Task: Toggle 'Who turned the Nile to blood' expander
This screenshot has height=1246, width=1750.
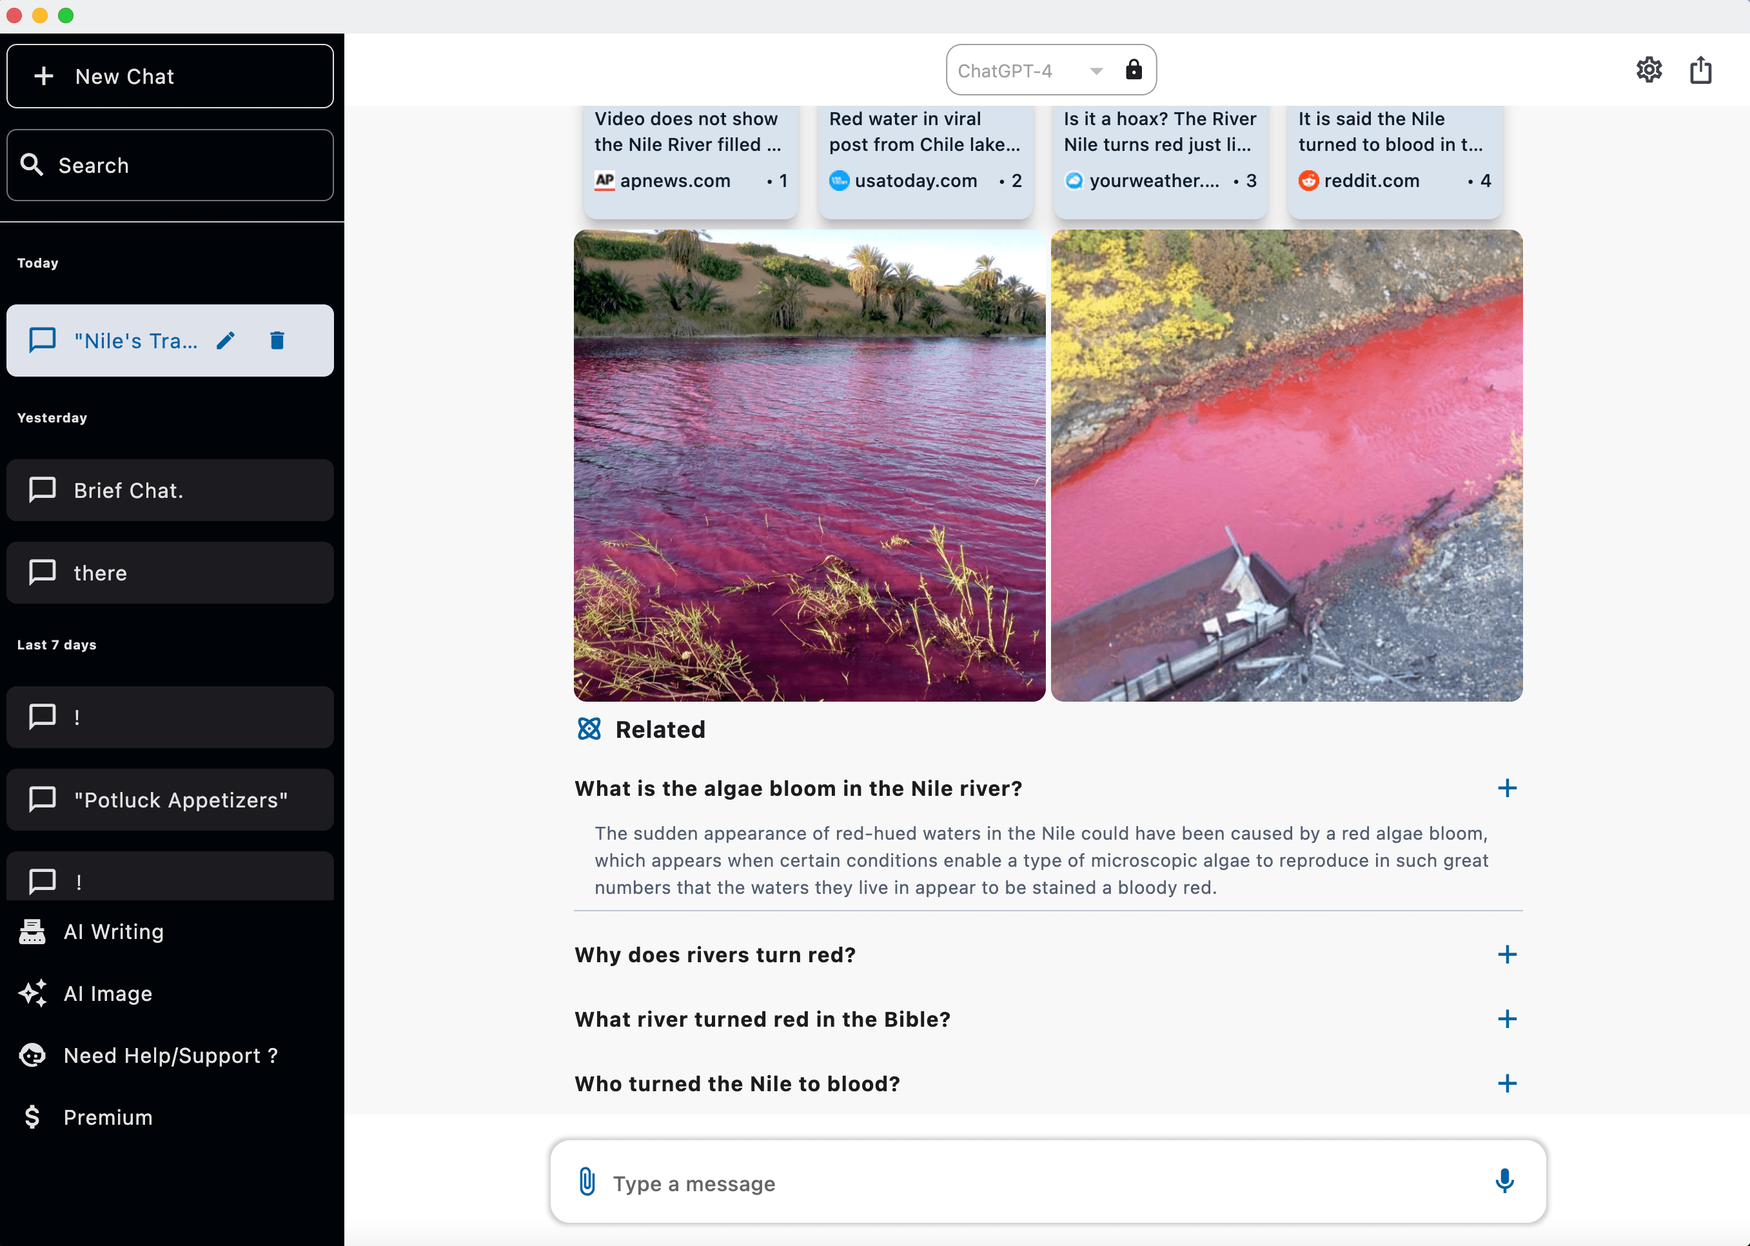Action: point(1508,1083)
